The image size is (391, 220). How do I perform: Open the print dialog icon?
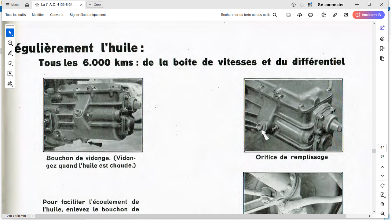310,15
